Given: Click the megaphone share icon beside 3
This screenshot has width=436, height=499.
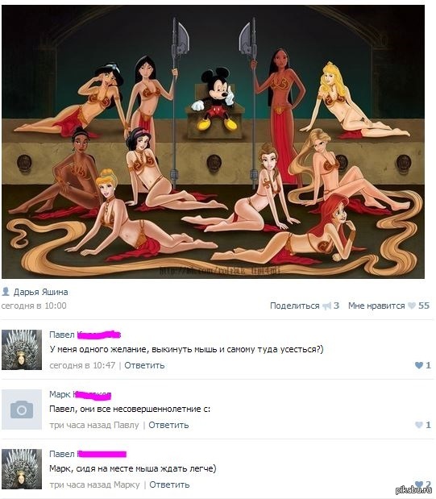Looking at the screenshot, I should [327, 306].
